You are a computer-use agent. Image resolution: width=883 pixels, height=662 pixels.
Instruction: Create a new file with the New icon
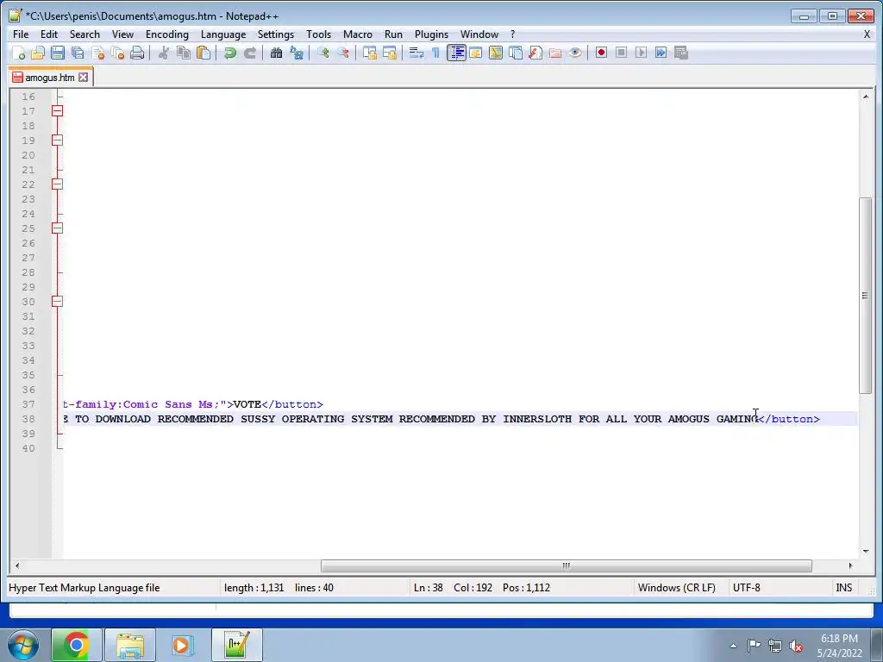tap(18, 53)
